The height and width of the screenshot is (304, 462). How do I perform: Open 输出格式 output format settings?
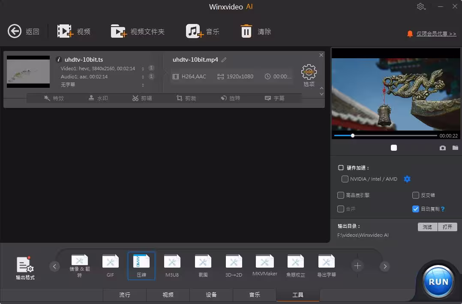(x=25, y=268)
